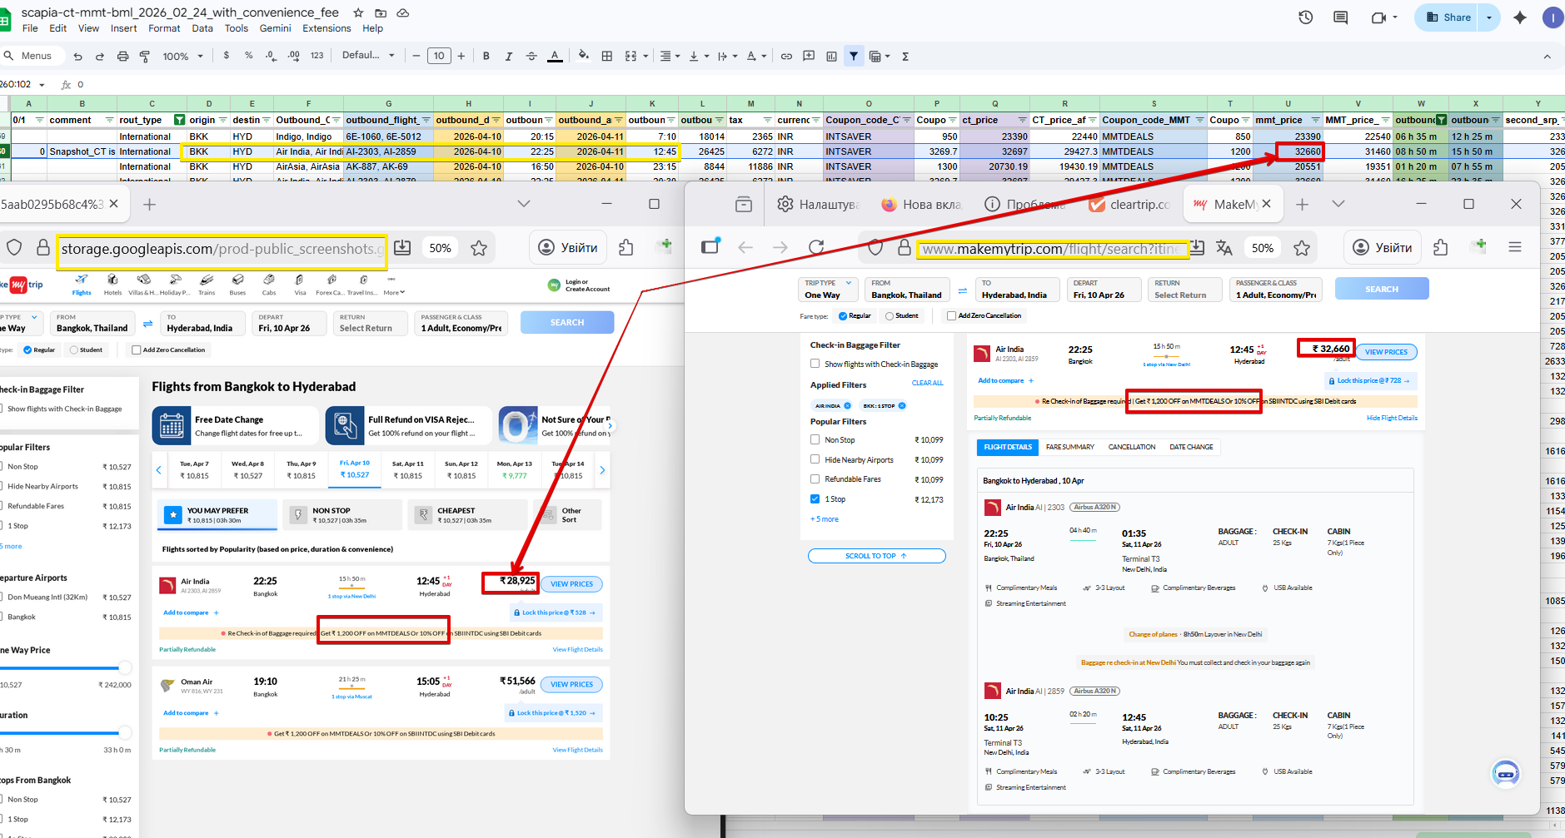Open the text color picker
This screenshot has height=838, width=1565.
click(x=555, y=56)
